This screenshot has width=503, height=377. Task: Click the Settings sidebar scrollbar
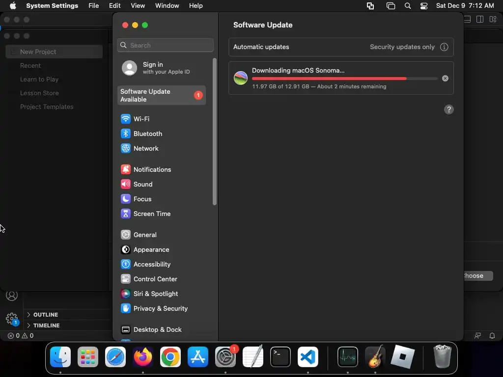click(215, 132)
